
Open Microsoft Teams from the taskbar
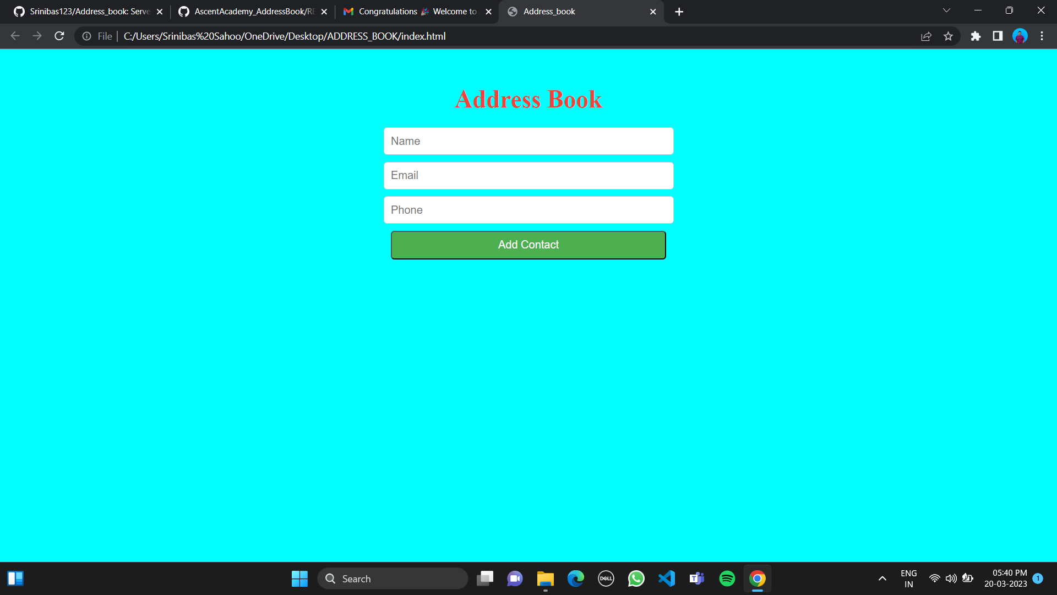[696, 578]
